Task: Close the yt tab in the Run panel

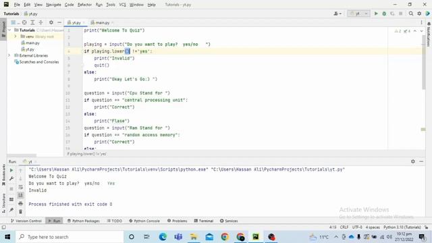Action: [x=36, y=162]
